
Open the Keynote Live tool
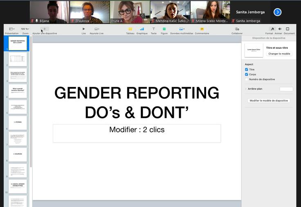pyautogui.click(x=97, y=29)
